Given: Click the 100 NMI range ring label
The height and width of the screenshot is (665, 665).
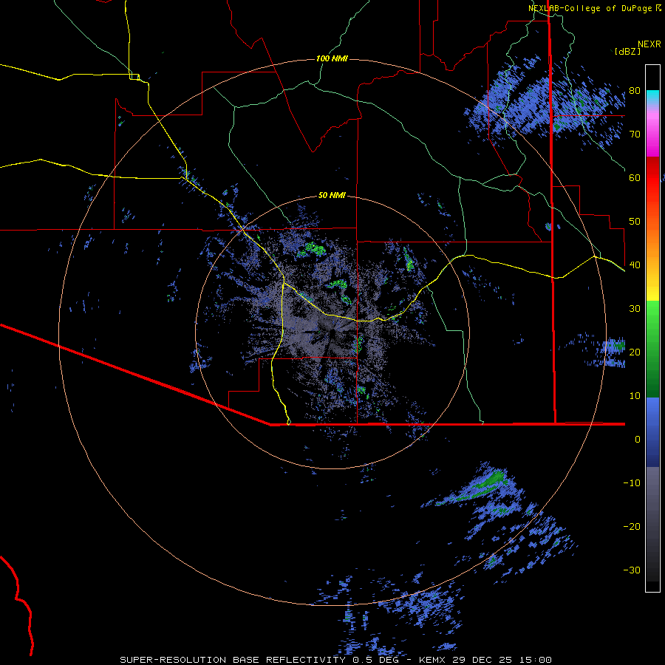Looking at the screenshot, I should (332, 58).
